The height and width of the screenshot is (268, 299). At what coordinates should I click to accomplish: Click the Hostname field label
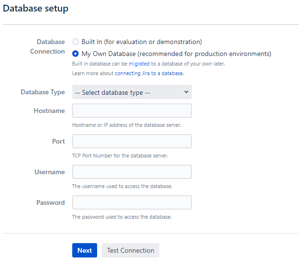(49, 111)
